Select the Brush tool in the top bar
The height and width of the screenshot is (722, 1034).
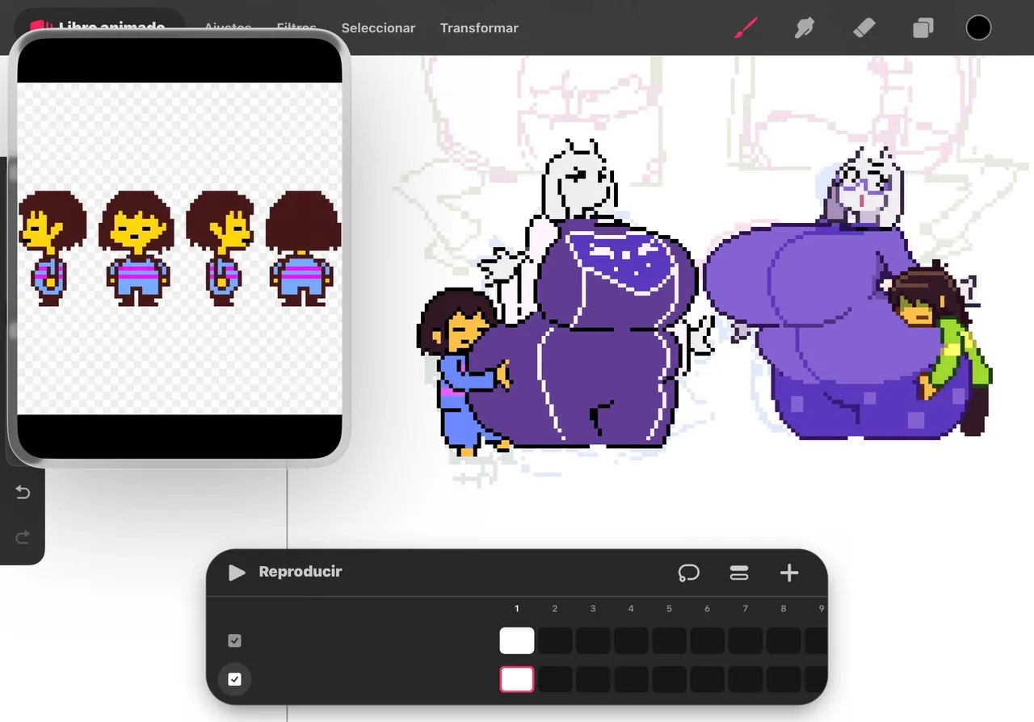746,28
